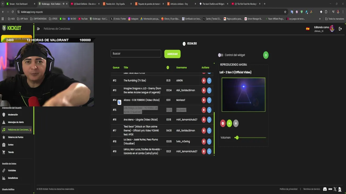Click the logout icon at top right

point(340,29)
